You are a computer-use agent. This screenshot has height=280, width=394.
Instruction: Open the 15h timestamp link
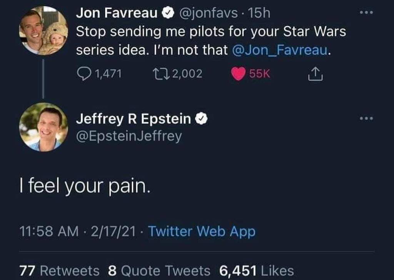[x=260, y=13]
